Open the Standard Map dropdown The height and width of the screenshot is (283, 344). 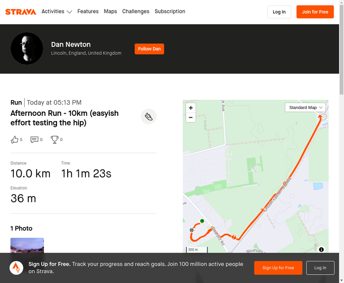click(305, 108)
